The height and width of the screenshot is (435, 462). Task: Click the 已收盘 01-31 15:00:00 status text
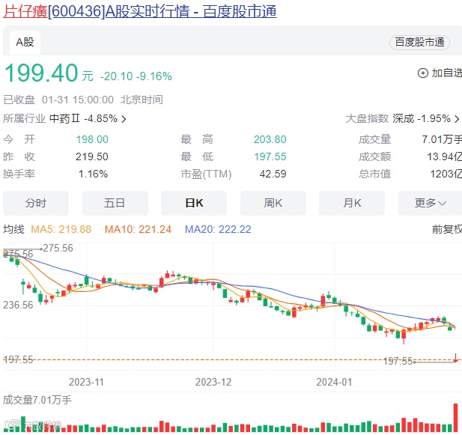(x=58, y=100)
